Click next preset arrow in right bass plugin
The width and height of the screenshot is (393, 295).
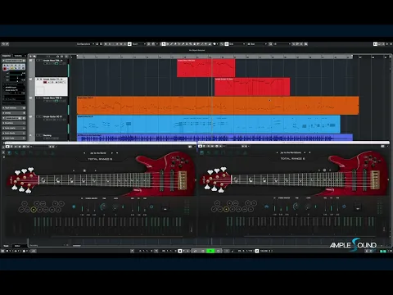point(305,152)
